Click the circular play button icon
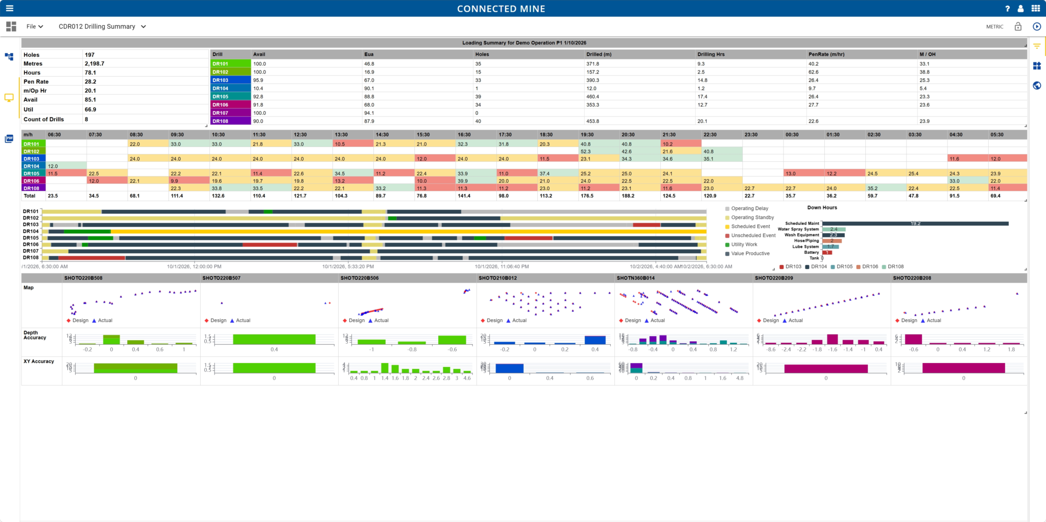The image size is (1046, 522). (1037, 27)
